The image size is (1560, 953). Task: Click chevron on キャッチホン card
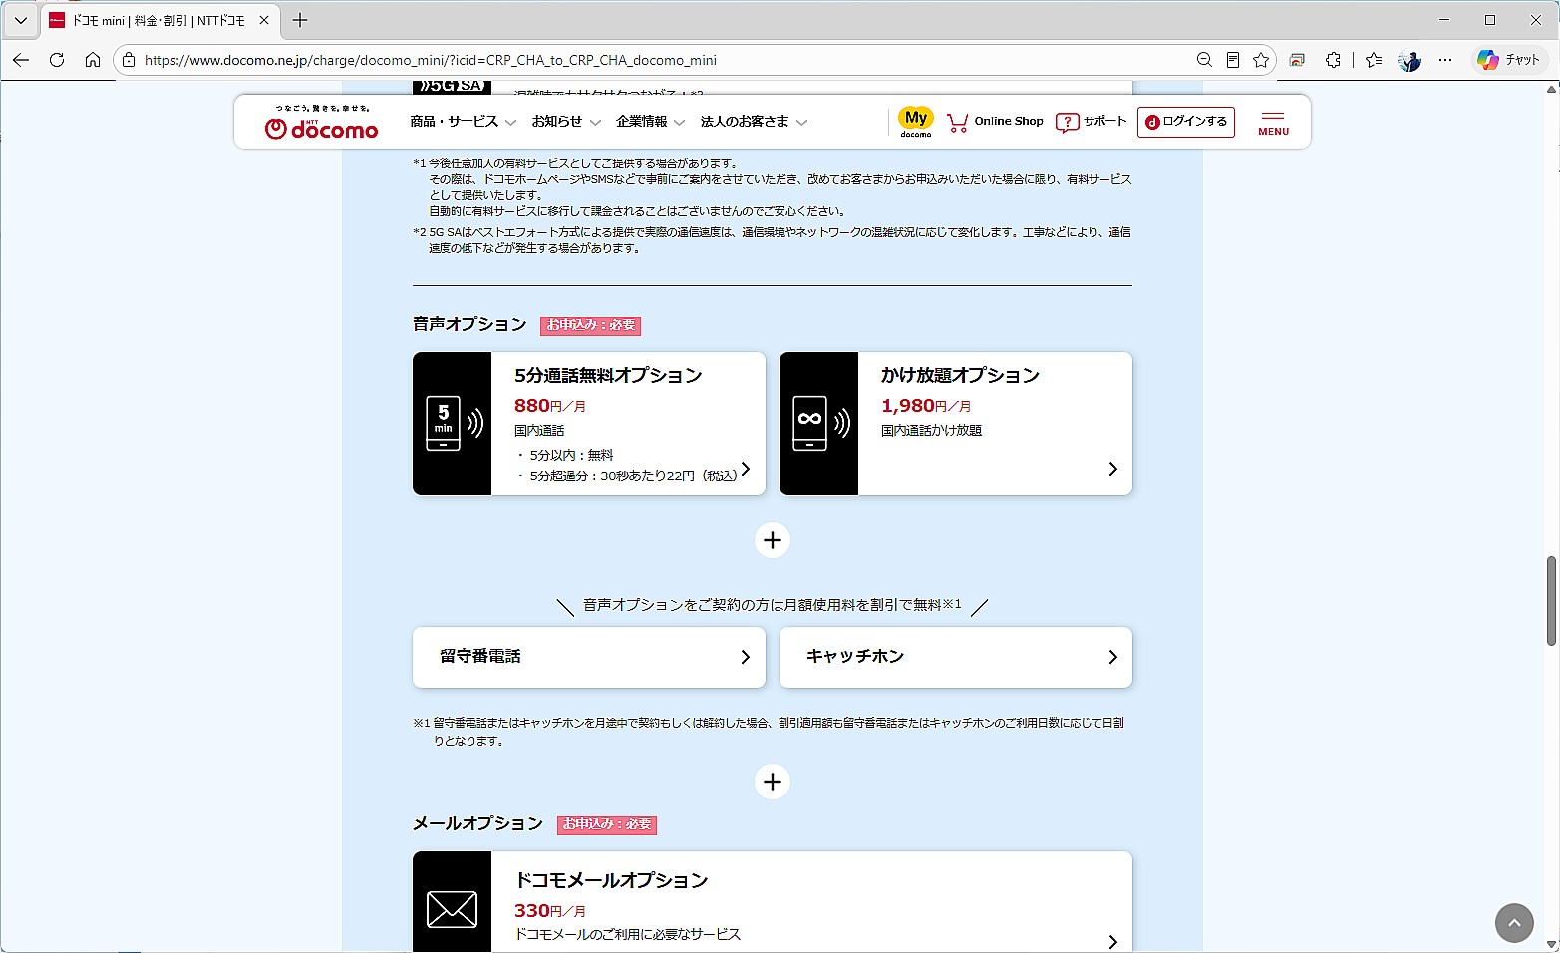1112,657
